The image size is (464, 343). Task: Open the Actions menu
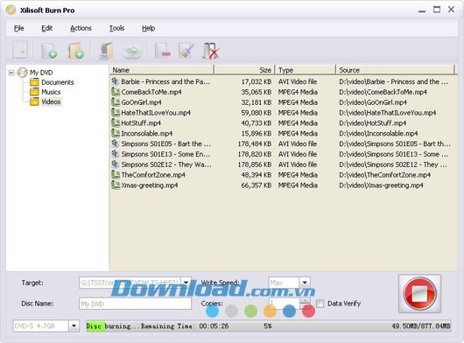pyautogui.click(x=81, y=28)
